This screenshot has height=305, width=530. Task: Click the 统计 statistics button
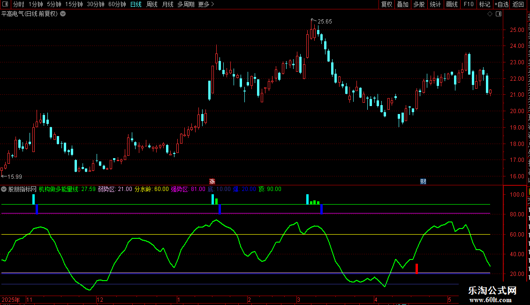tap(435, 4)
